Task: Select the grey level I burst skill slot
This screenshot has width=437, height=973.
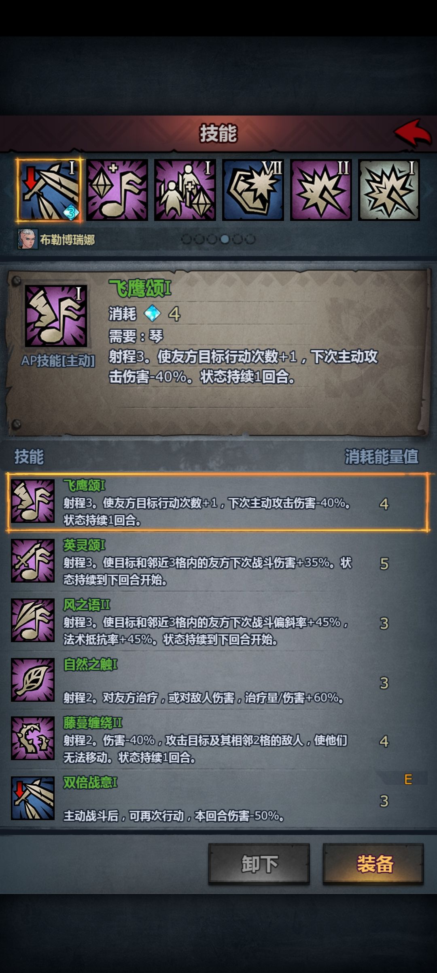Action: [389, 190]
